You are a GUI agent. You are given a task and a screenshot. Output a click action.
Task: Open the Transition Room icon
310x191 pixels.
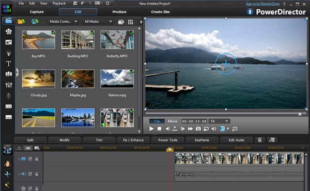[8, 74]
